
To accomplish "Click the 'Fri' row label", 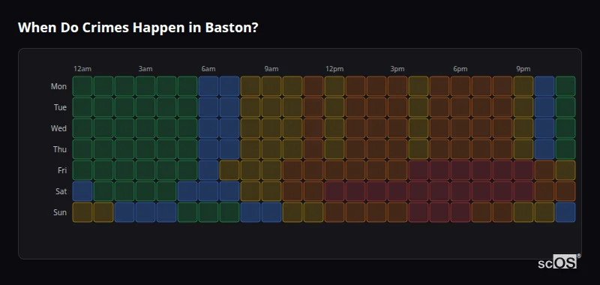I will 62,170.
